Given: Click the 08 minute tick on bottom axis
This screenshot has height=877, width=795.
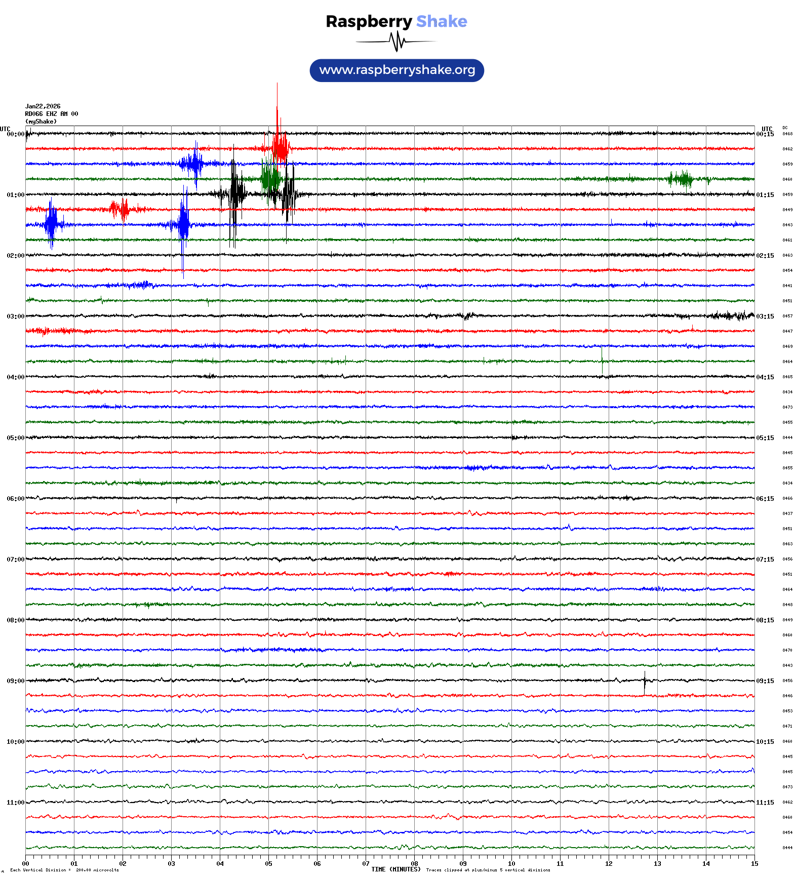Looking at the screenshot, I should 414,864.
